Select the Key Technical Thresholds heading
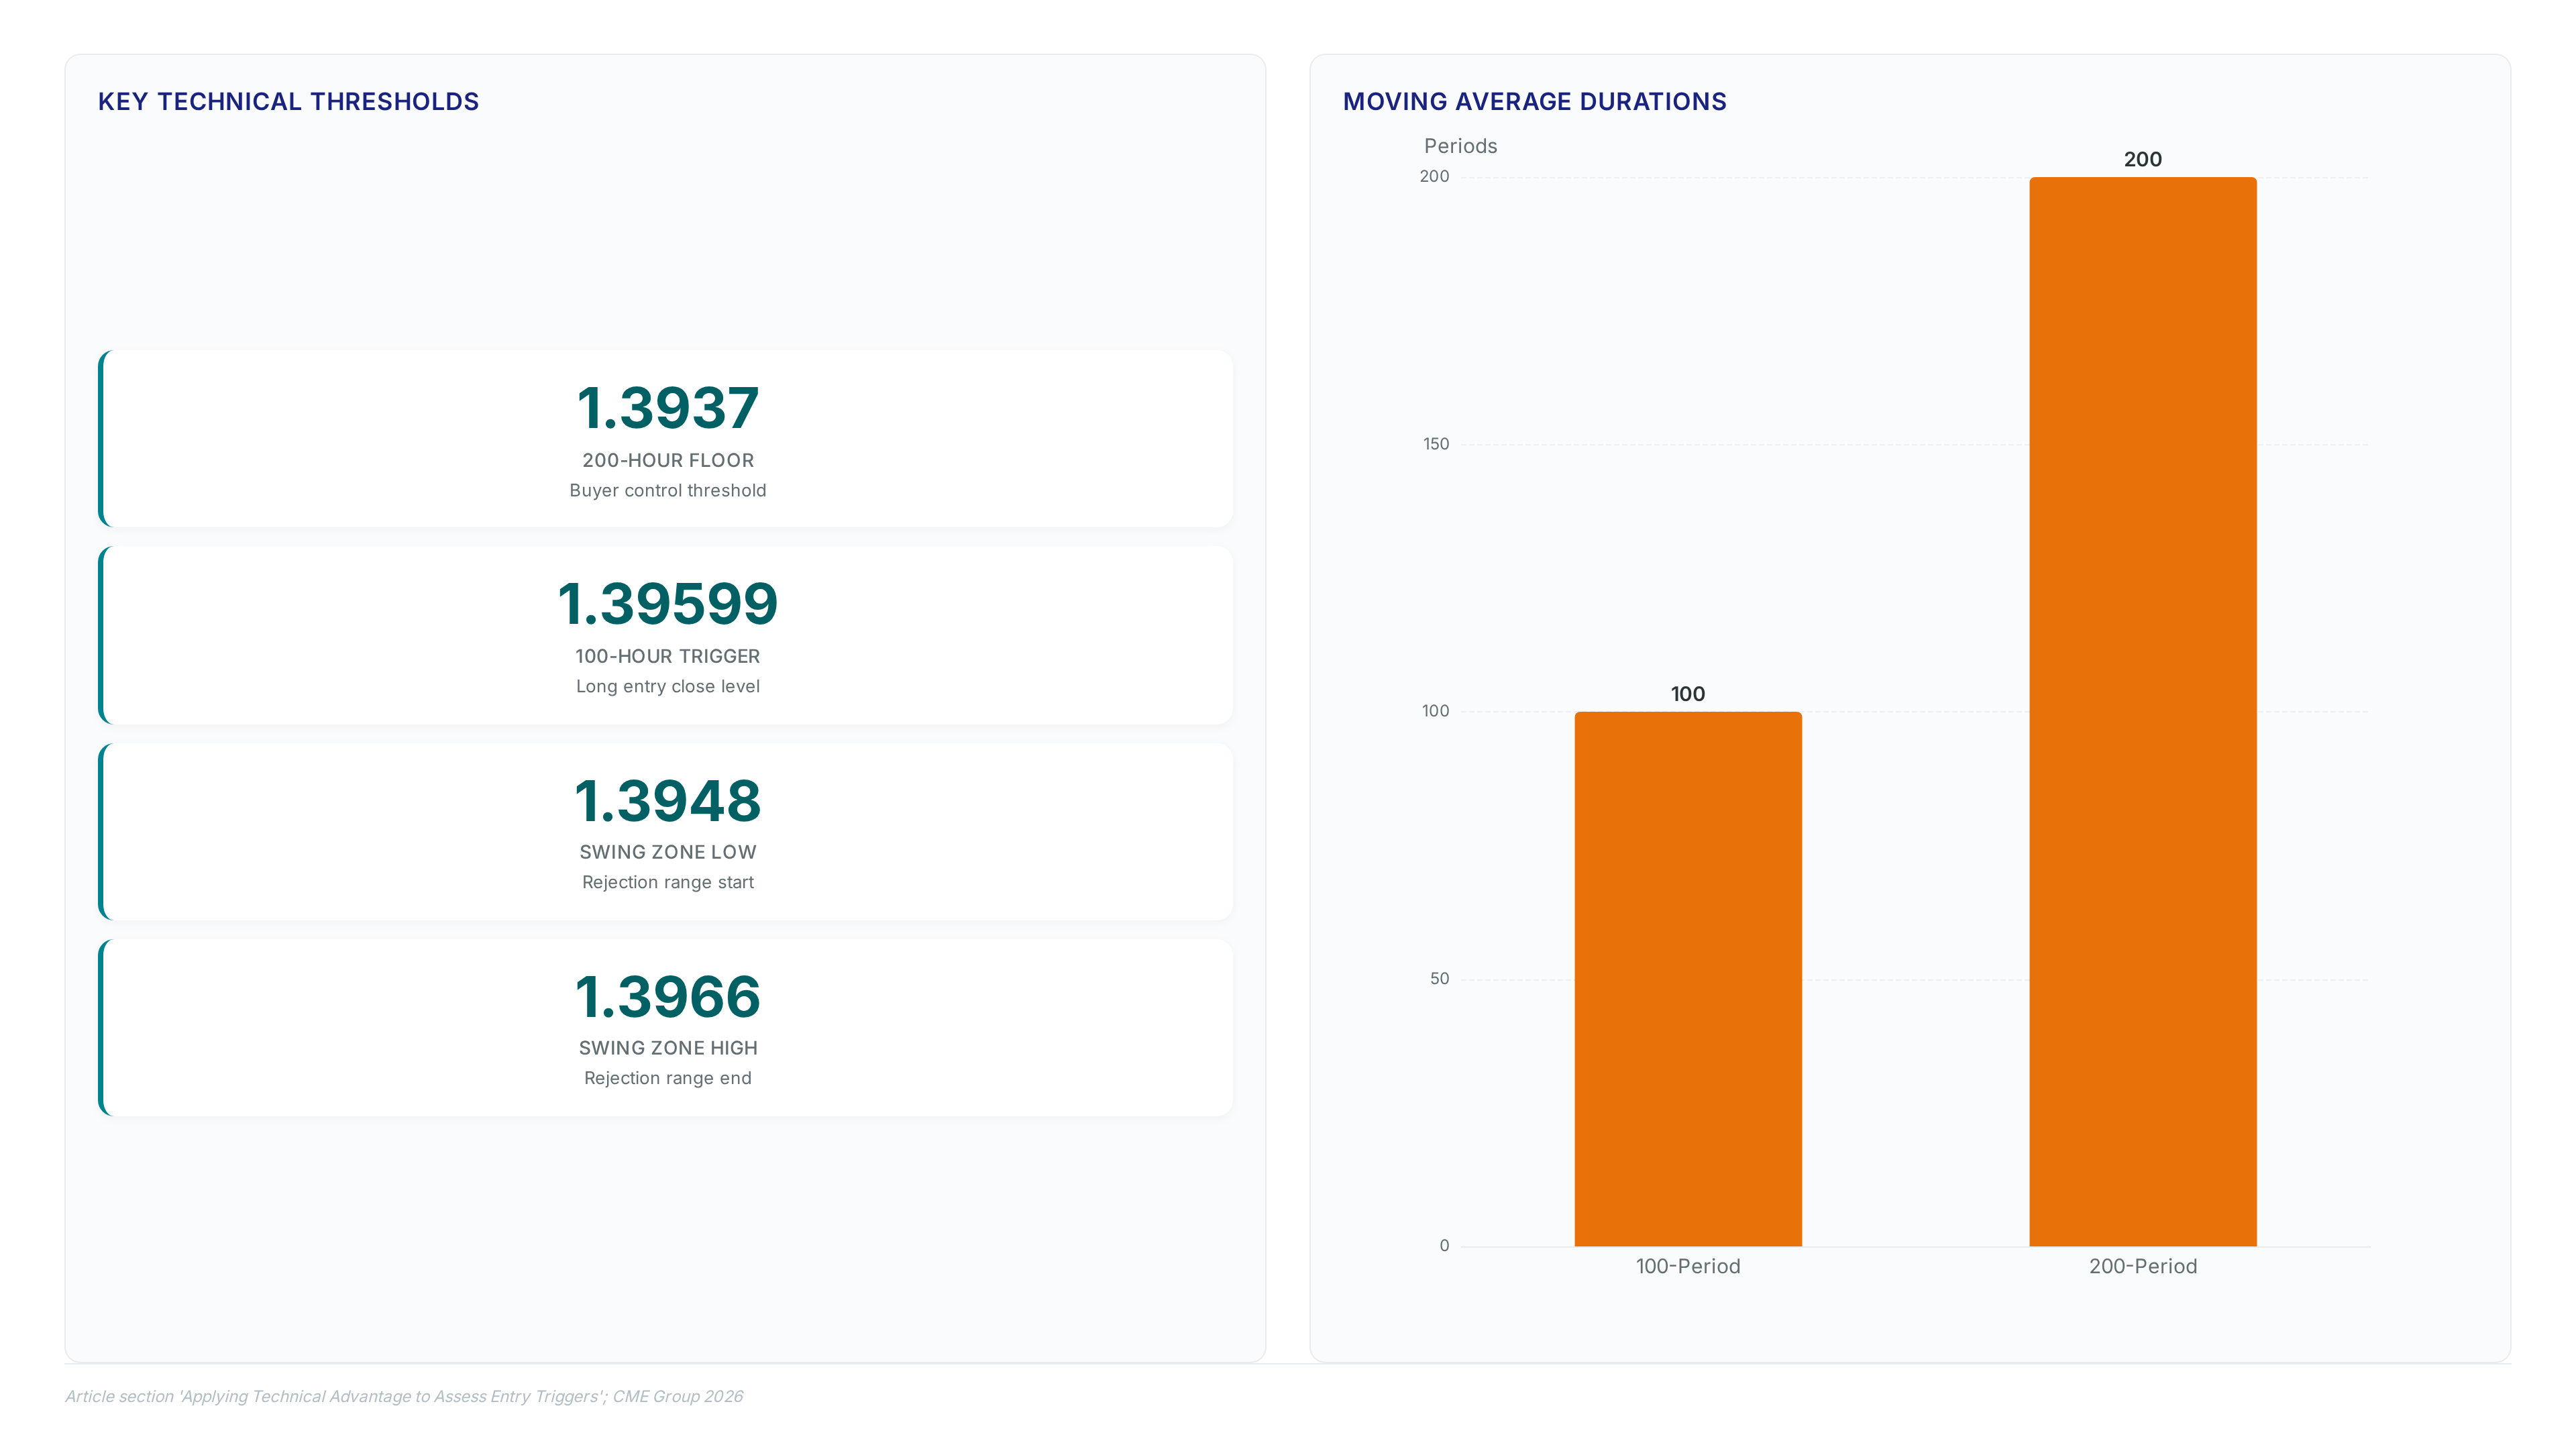The width and height of the screenshot is (2576, 1449). click(288, 101)
